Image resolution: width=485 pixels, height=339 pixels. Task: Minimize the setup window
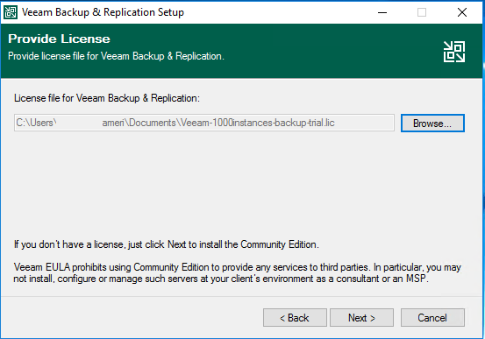[382, 12]
